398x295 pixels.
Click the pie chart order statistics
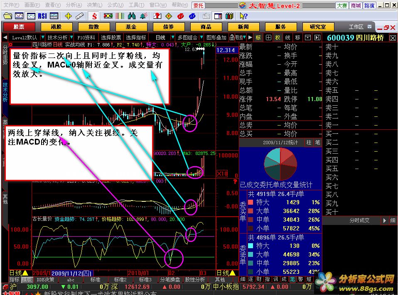coord(280,164)
